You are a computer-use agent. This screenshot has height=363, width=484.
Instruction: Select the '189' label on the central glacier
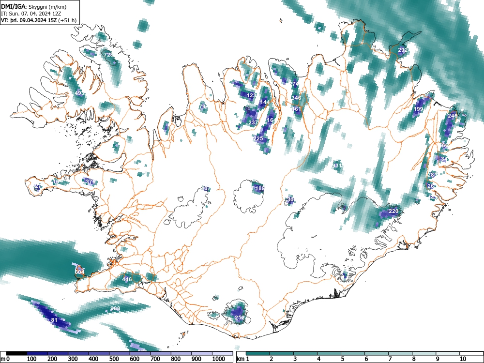pyautogui.click(x=260, y=188)
